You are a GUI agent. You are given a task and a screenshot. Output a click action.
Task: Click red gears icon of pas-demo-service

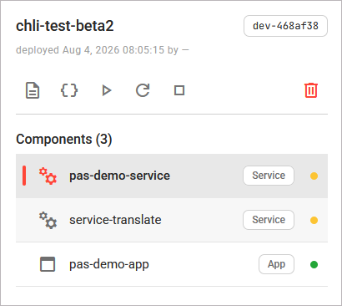pyautogui.click(x=48, y=176)
